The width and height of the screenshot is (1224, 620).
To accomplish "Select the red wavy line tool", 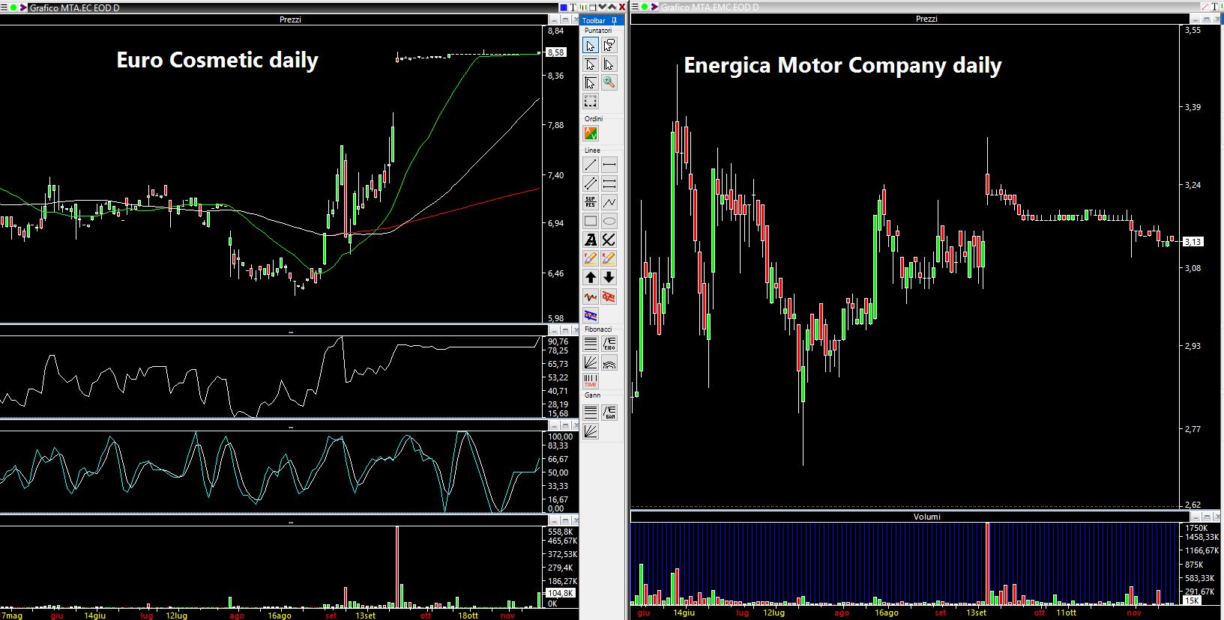I will 591,297.
